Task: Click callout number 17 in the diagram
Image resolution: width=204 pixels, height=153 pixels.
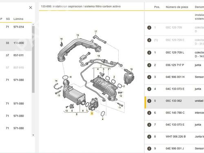Action: click(x=96, y=31)
